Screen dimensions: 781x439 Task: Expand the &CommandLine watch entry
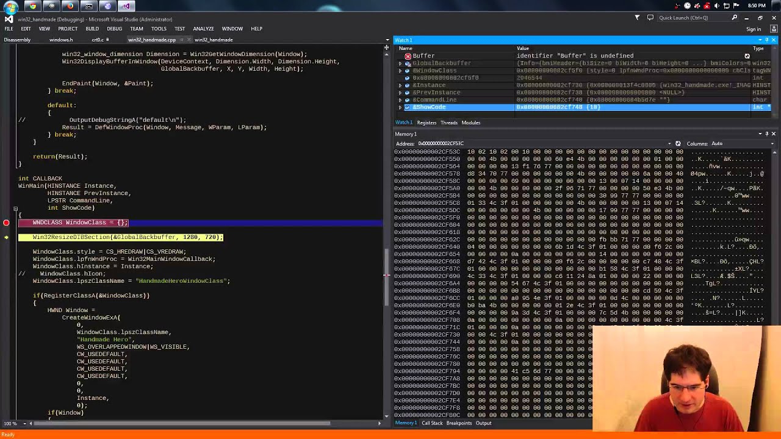coord(400,100)
